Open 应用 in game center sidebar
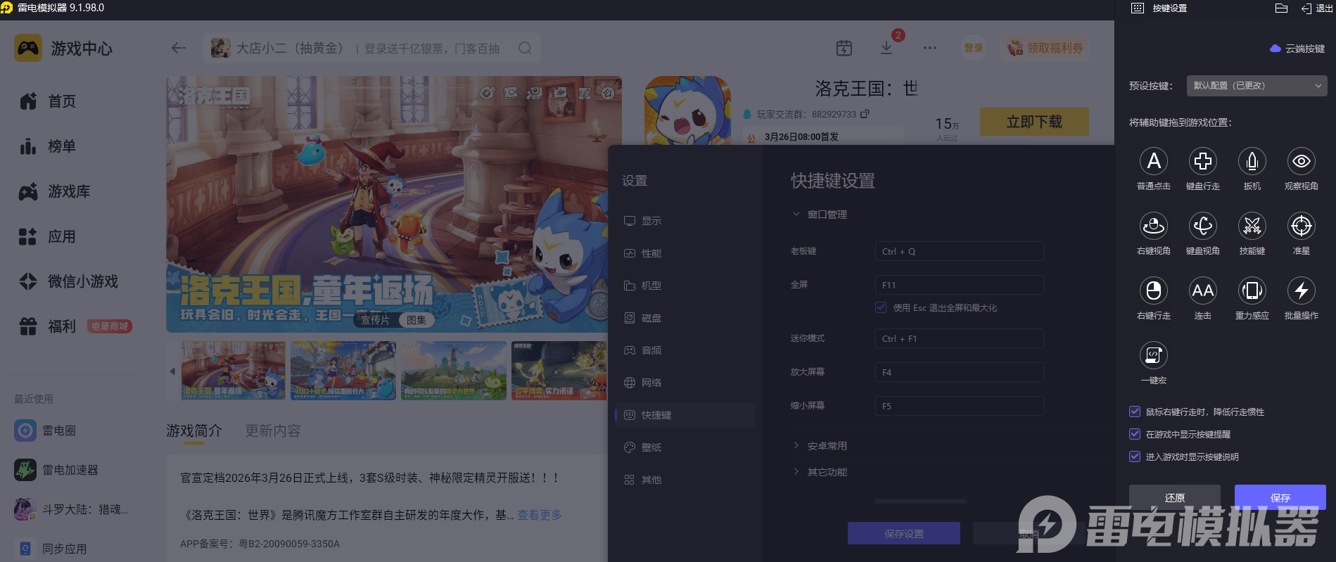 pos(48,236)
